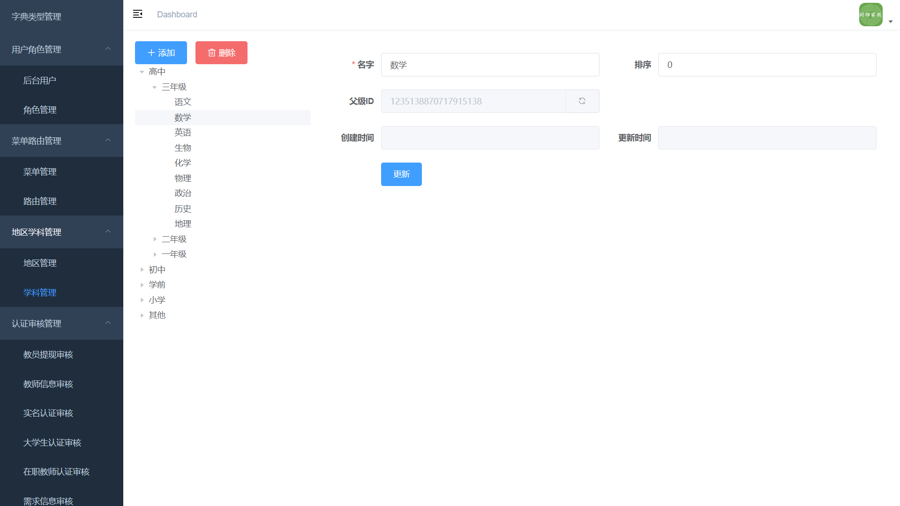The height and width of the screenshot is (506, 900).
Task: Click the red 删除 button
Action: (221, 53)
